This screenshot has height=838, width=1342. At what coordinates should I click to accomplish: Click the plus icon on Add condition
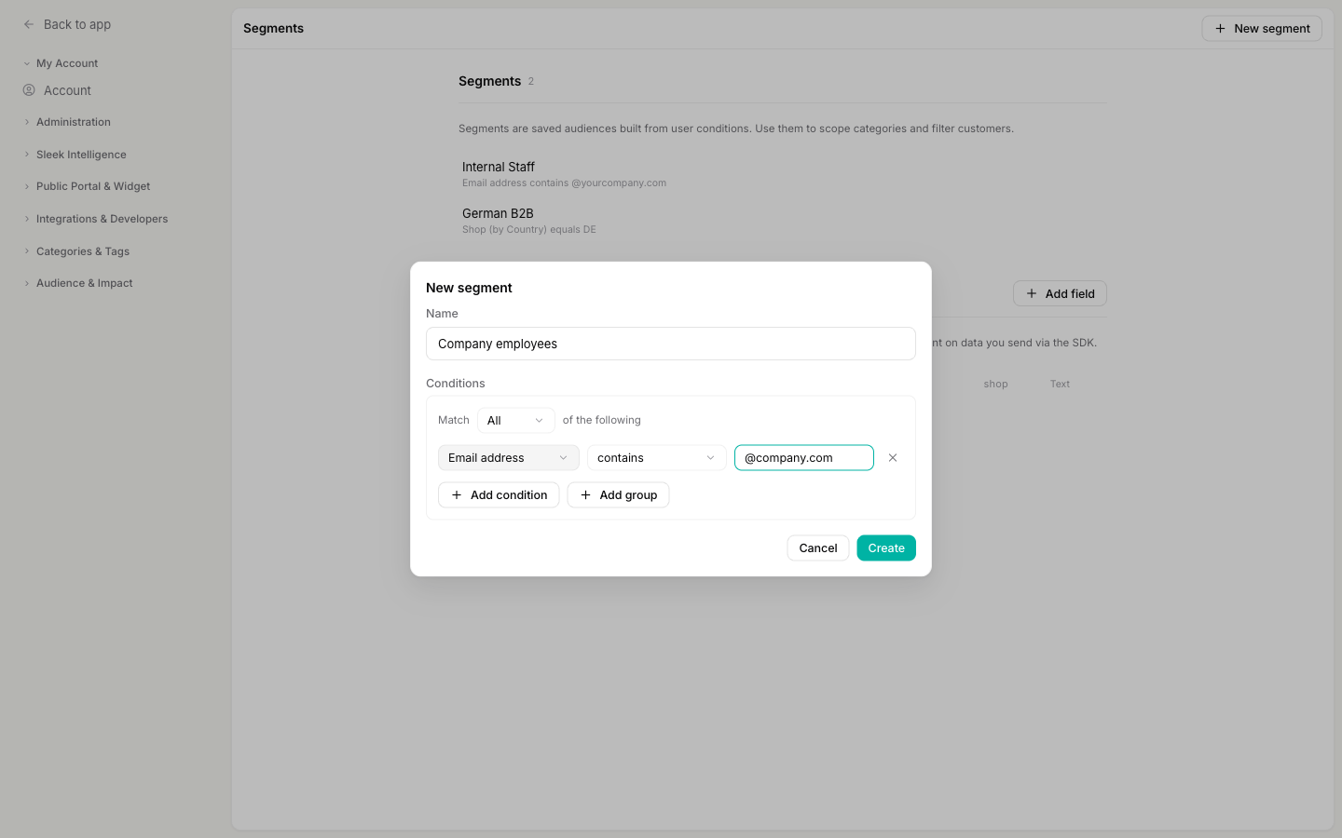point(457,495)
